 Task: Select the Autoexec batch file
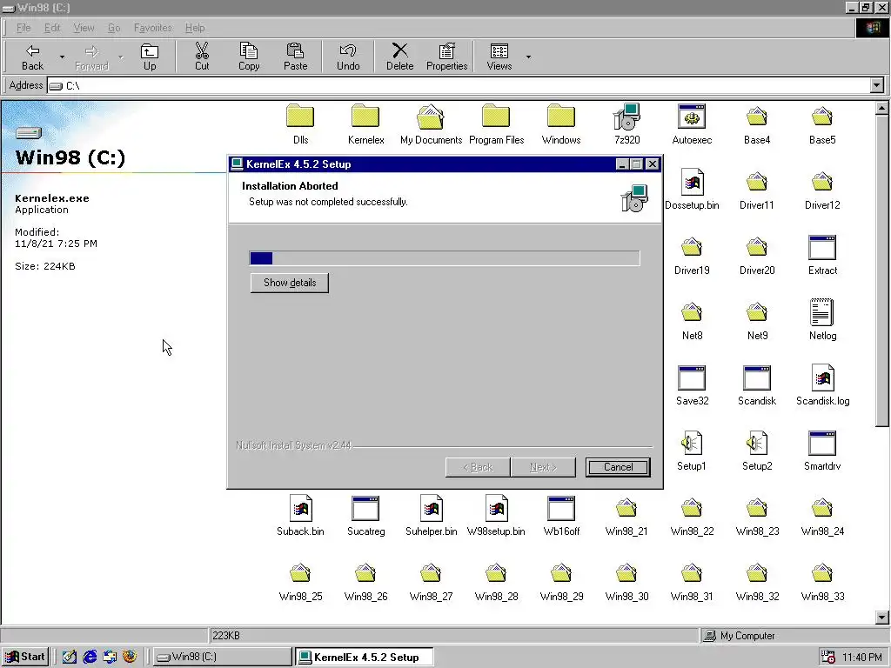[692, 124]
